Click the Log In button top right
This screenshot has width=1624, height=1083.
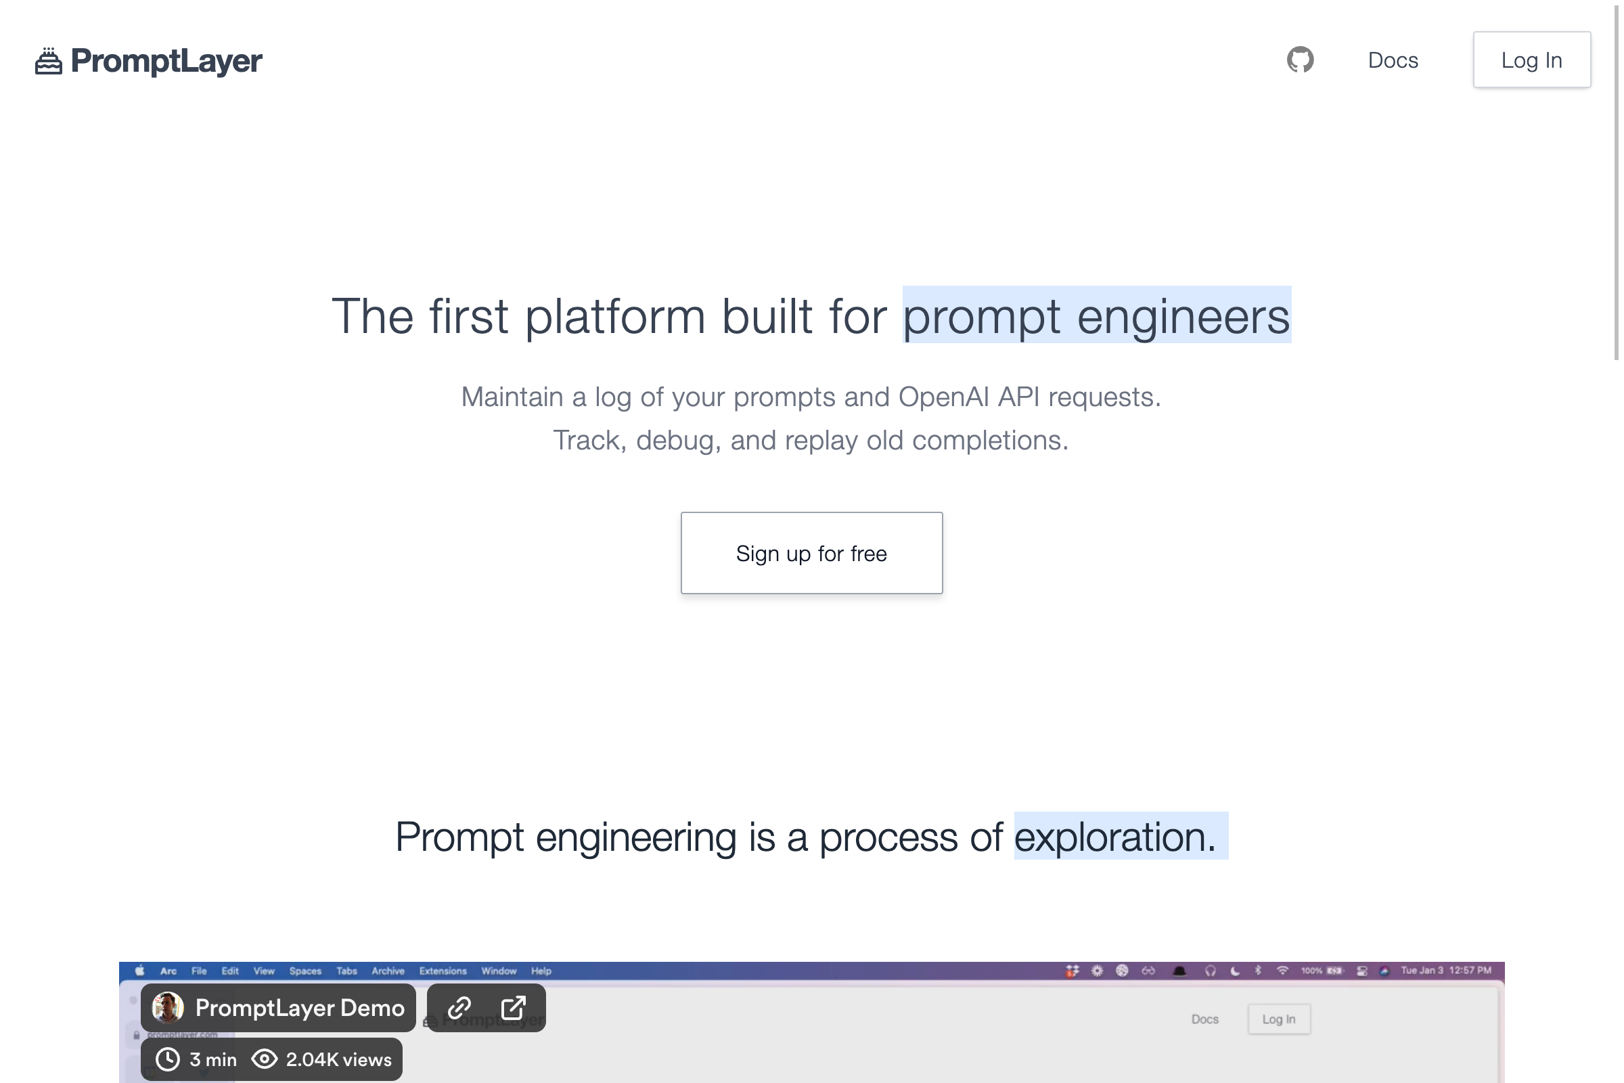pos(1531,60)
